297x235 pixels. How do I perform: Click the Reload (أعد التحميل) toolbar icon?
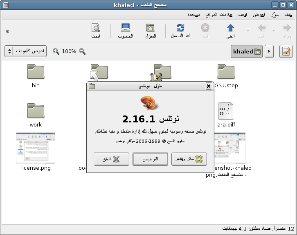pos(180,28)
